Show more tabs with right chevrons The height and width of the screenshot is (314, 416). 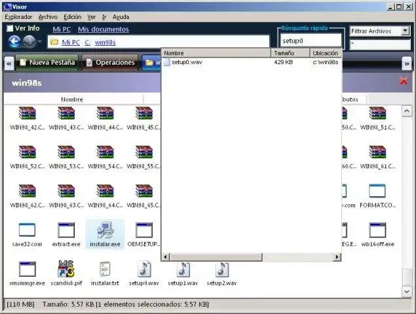407,63
